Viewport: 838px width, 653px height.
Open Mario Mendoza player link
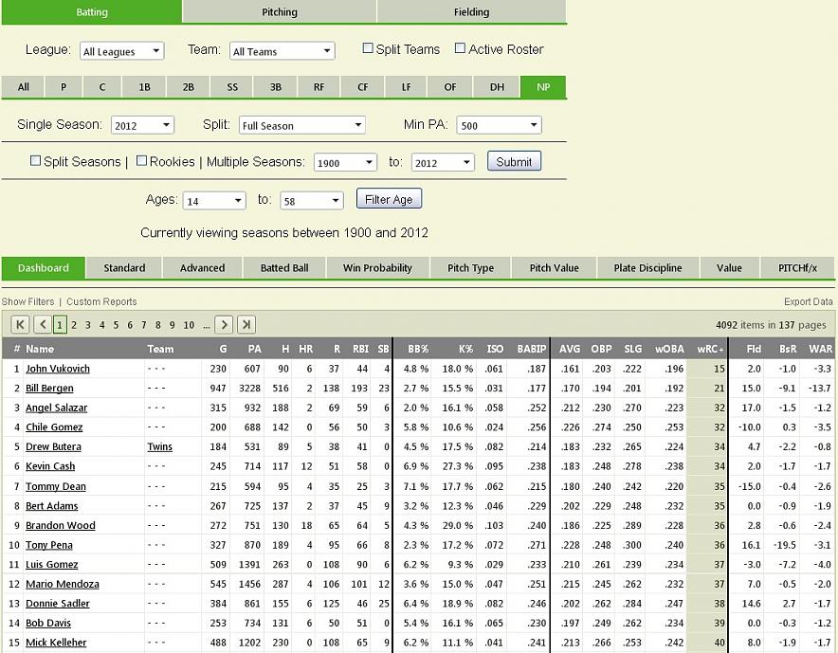tap(63, 584)
